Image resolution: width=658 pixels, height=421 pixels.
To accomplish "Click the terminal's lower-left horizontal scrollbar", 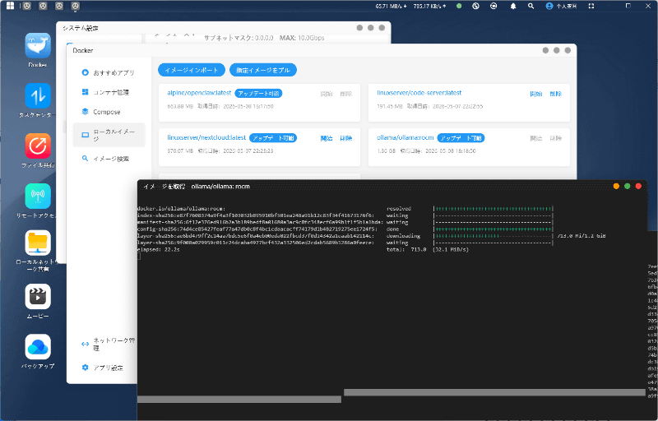I will point(239,400).
